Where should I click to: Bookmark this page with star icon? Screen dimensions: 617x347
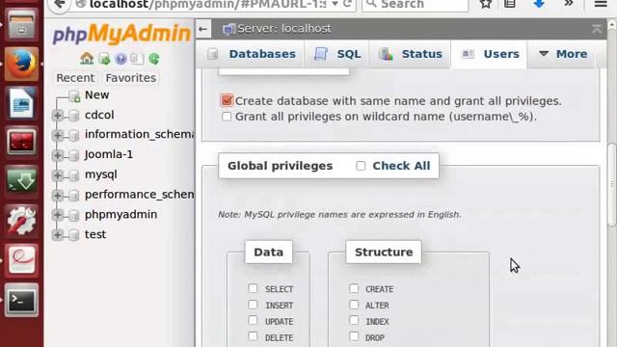coord(486,4)
